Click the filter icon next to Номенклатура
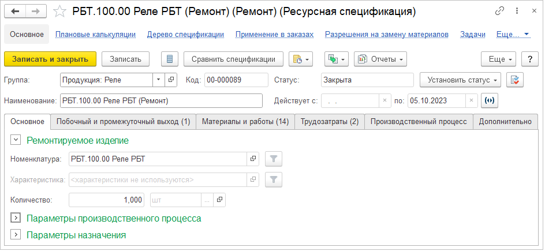The width and height of the screenshot is (545, 251). tap(274, 159)
